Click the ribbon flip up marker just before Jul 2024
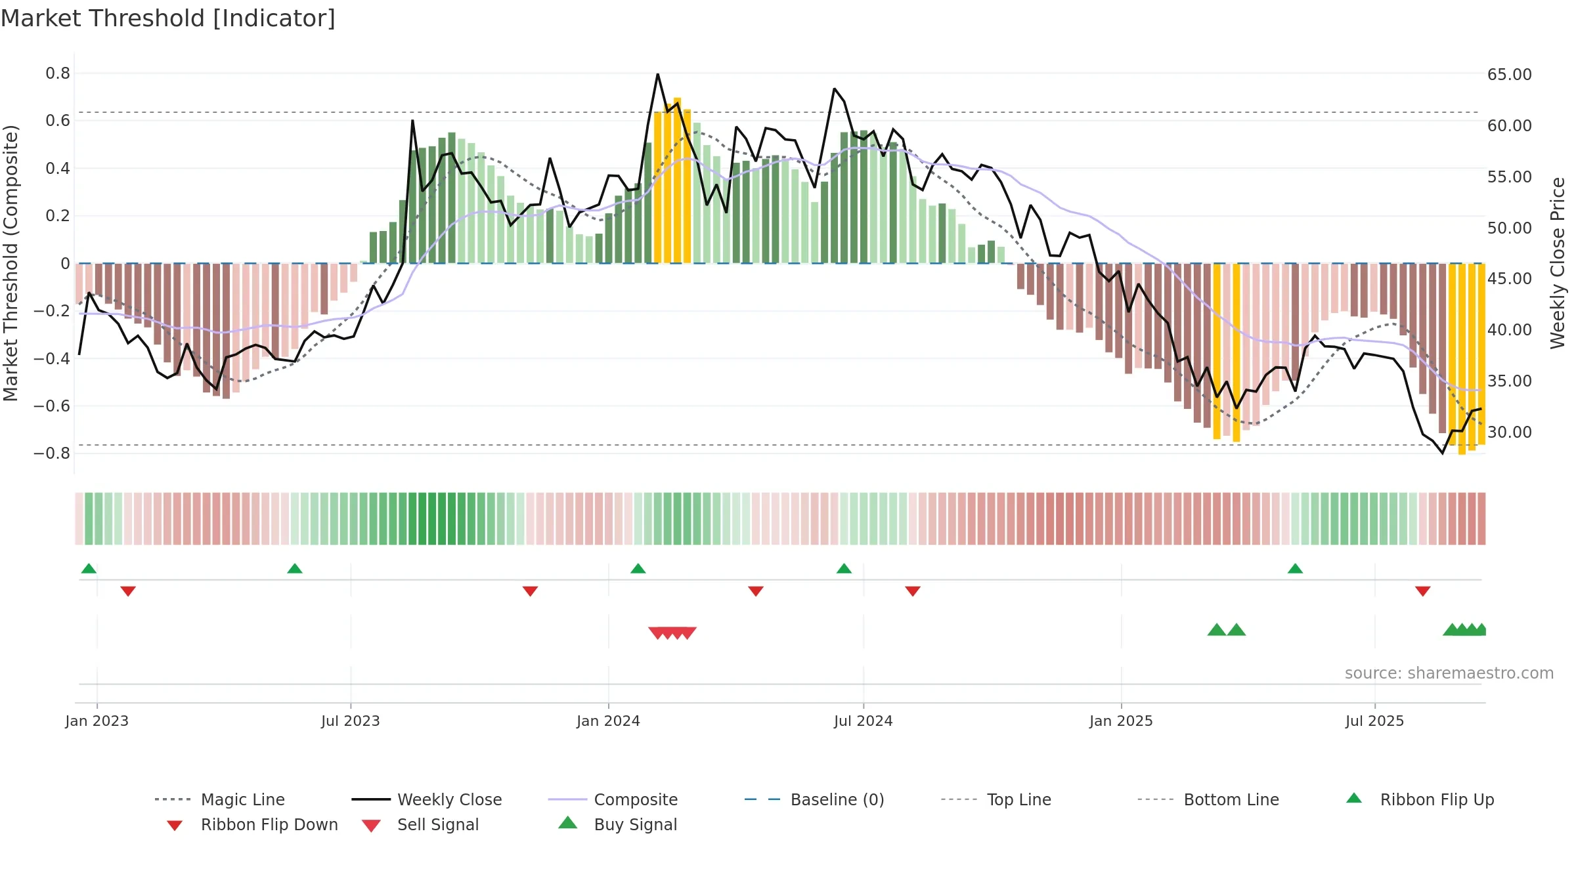 (x=844, y=568)
